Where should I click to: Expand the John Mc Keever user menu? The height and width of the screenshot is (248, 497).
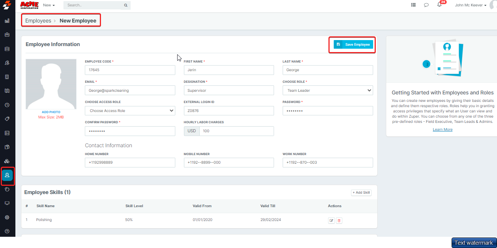click(470, 5)
